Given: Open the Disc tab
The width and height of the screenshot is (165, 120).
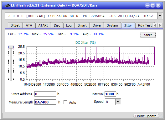Looking at the screenshot, I should click(57, 25).
